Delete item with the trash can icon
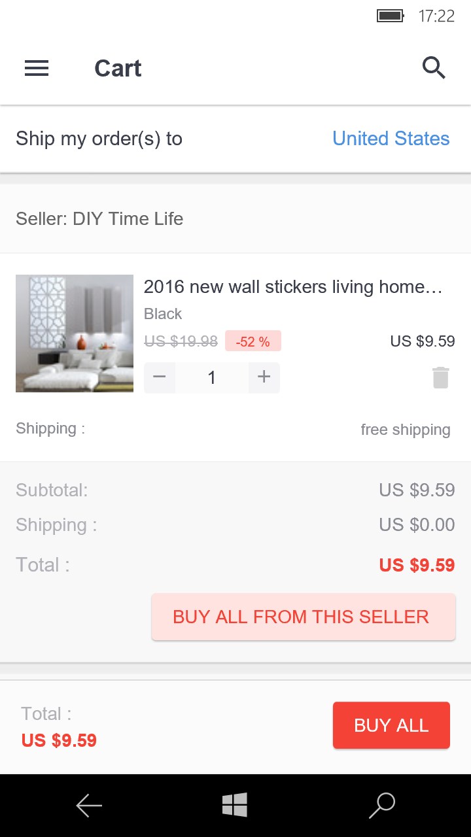 [441, 378]
